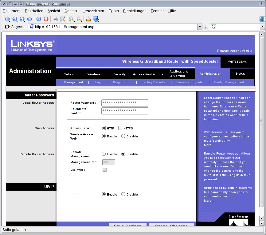Open the Gehe zu menu
Image resolution: width=266 pixels, height=235 pixels.
(71, 11)
